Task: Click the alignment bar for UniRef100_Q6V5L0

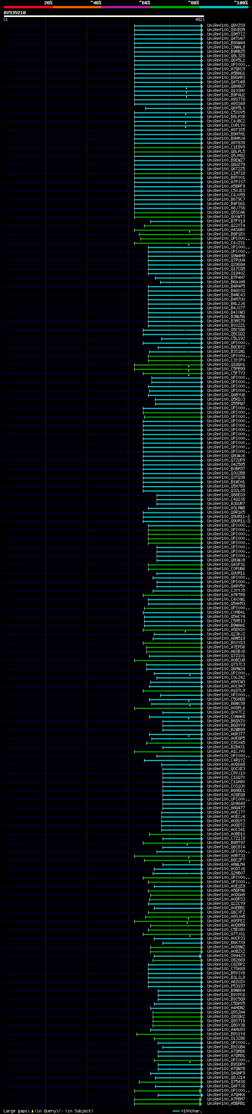Action: [x=174, y=108]
